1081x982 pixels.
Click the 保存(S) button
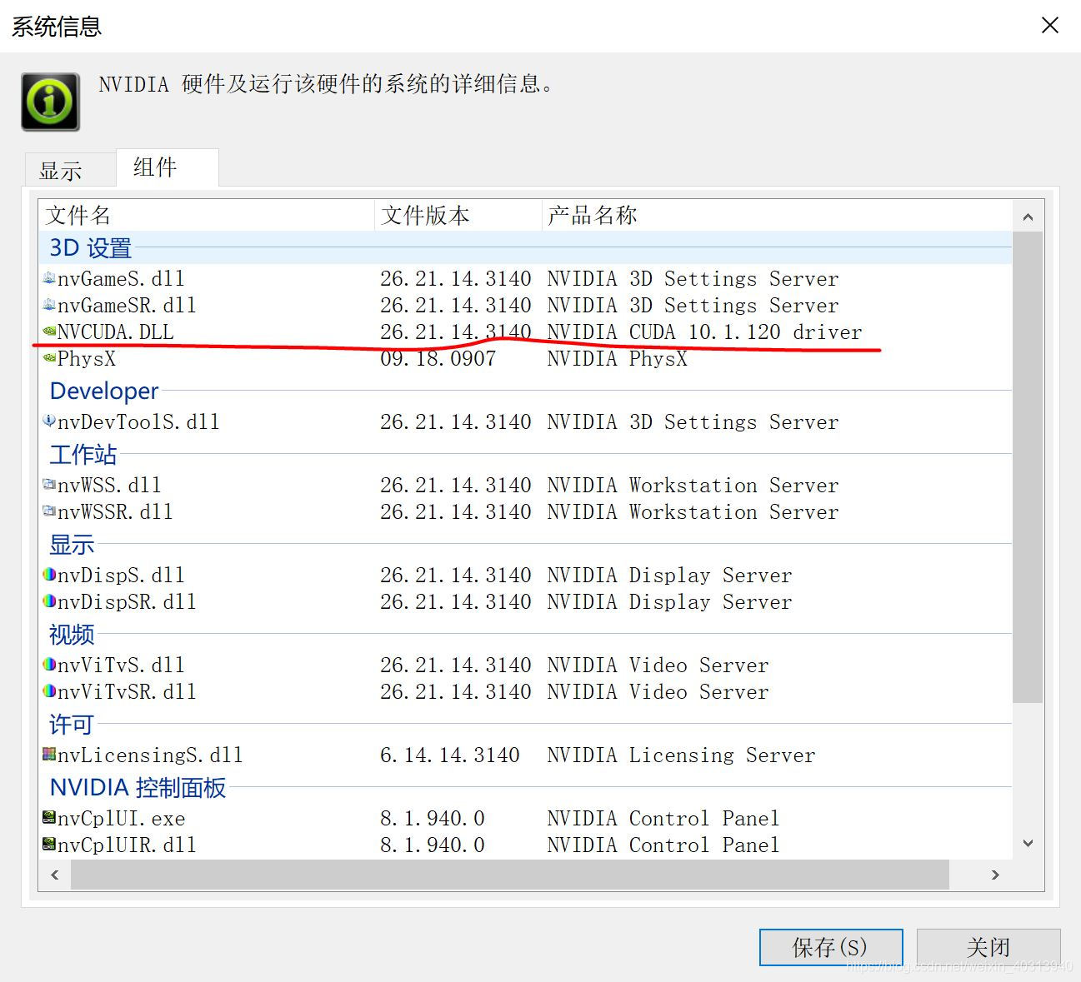click(831, 947)
